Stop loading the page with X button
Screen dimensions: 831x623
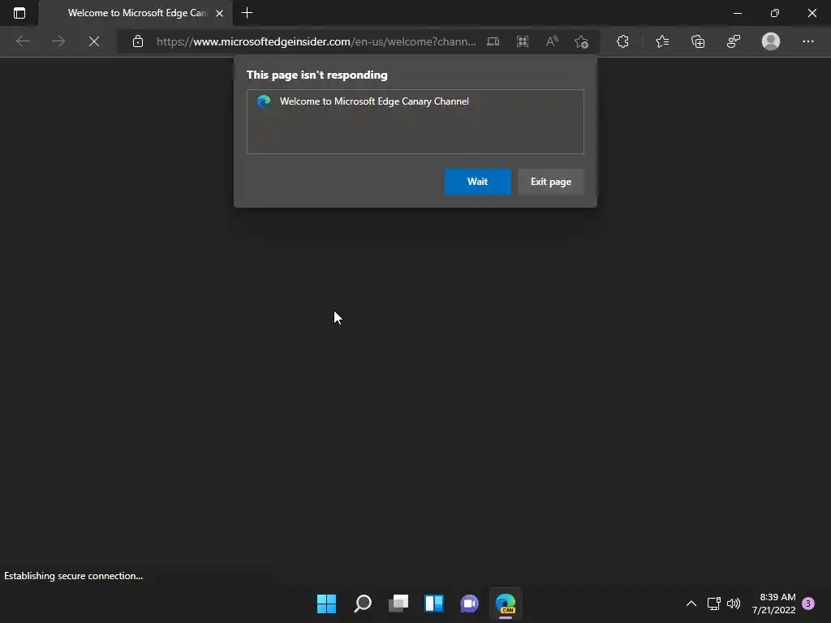click(94, 41)
